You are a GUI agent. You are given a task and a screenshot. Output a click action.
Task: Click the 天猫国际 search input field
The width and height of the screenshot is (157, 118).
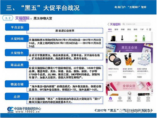coord(136,24)
